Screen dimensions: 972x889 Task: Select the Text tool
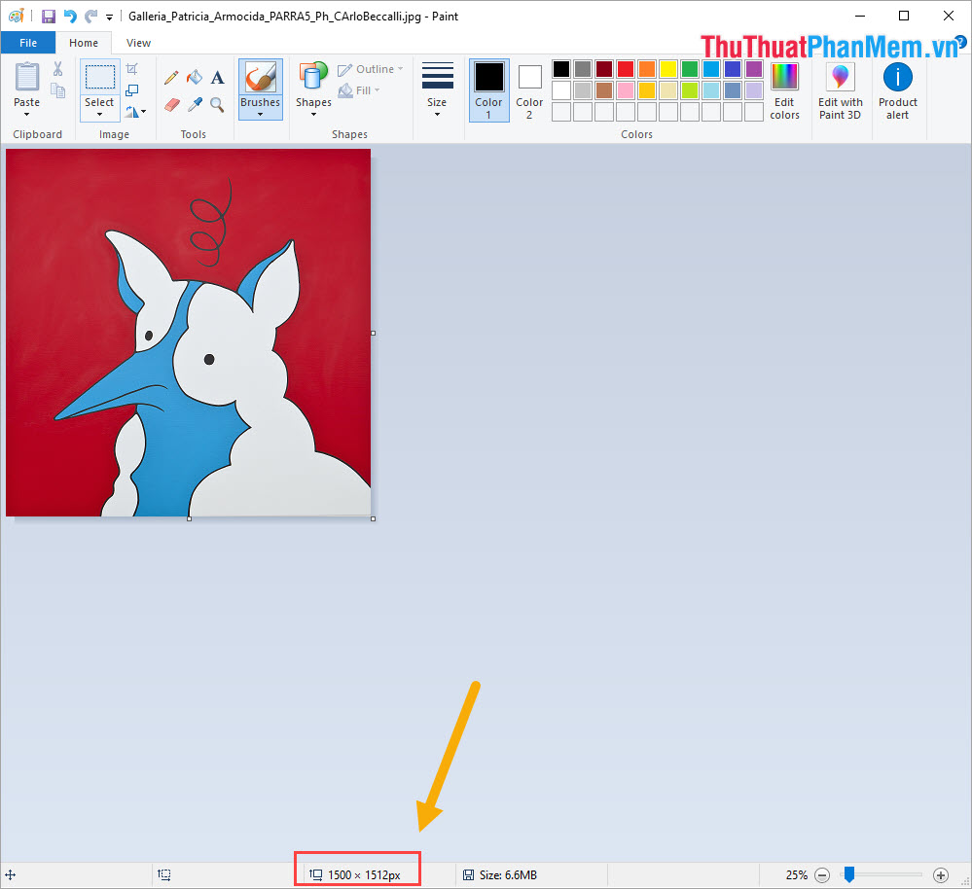click(217, 76)
